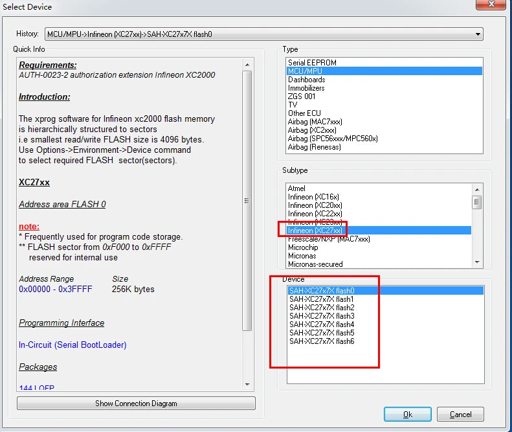The height and width of the screenshot is (432, 512).
Task: Select SAH-XC27x7X flash4 device
Action: click(x=386, y=324)
